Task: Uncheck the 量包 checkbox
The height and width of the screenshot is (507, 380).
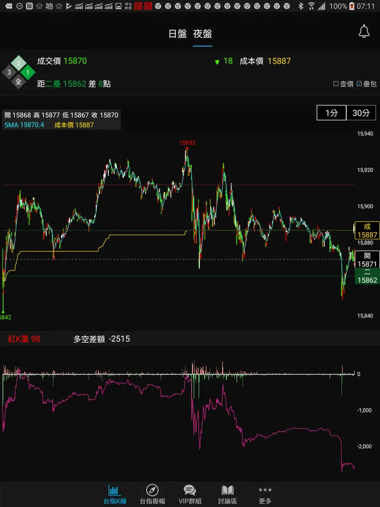Action: coord(359,84)
